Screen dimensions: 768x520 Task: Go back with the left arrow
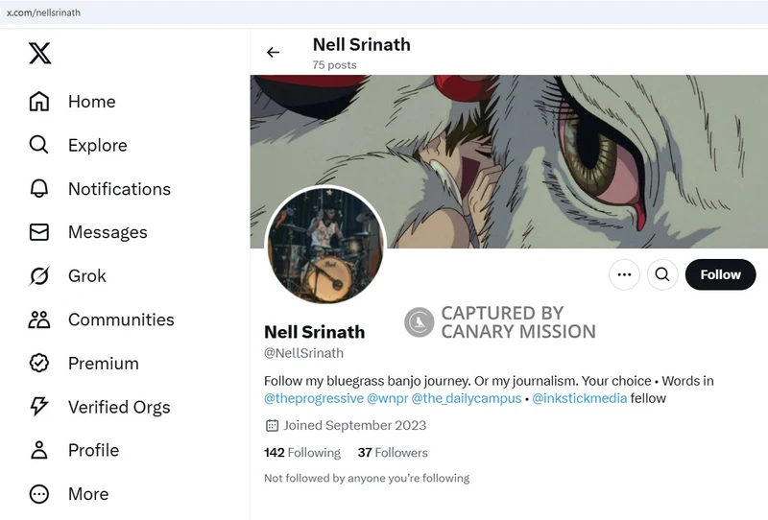click(273, 53)
